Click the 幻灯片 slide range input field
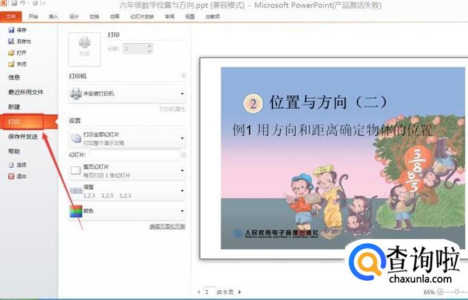The image size is (468, 300). pos(134,155)
